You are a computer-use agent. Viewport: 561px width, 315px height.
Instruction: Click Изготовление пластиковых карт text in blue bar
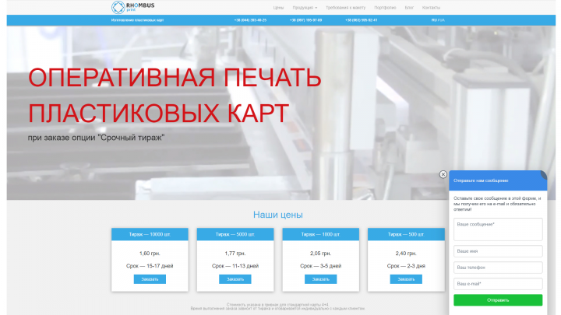point(137,20)
